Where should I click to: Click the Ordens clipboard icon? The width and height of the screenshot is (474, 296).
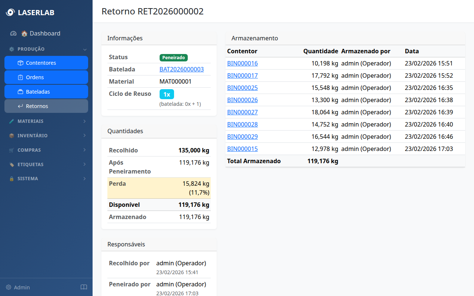pos(20,77)
